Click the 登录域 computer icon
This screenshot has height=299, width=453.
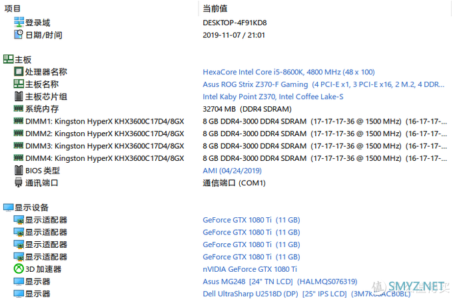[x=19, y=23]
